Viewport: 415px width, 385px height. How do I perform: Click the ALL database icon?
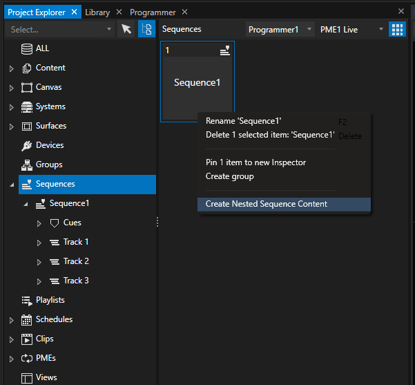[27, 49]
